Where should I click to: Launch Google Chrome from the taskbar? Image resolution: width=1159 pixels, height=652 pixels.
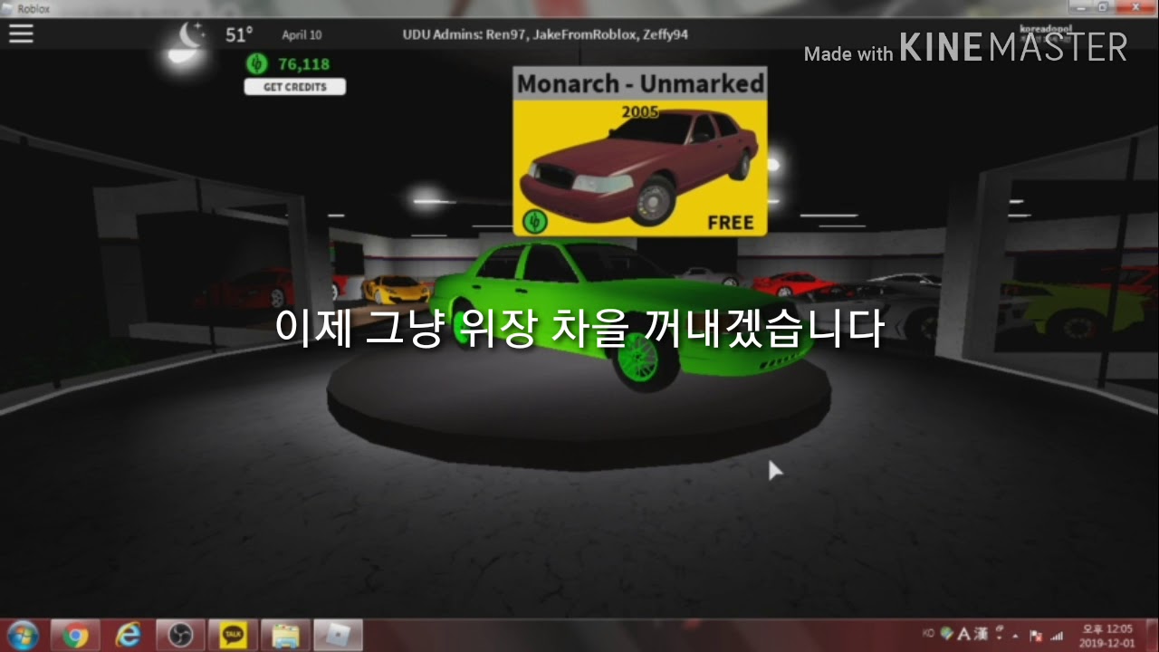click(74, 636)
